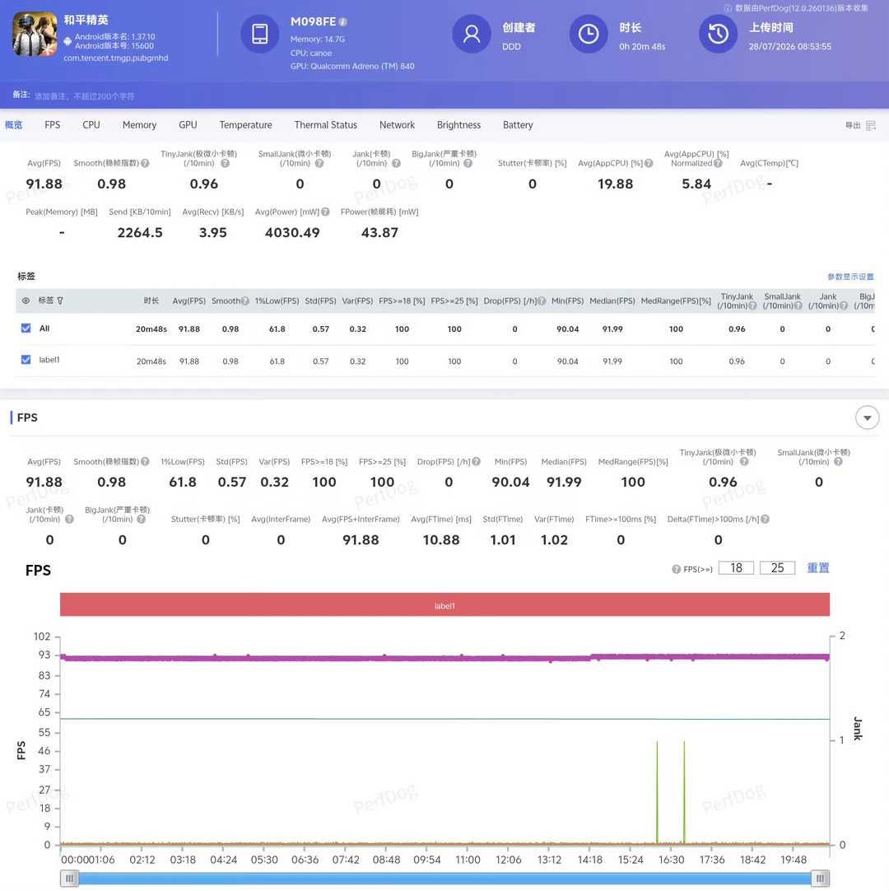
Task: Click help icon beside Drop(FPS) [/h] in FPS section
Action: (476, 461)
